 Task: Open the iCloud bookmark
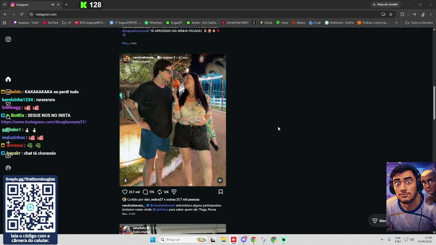pyautogui.click(x=266, y=23)
